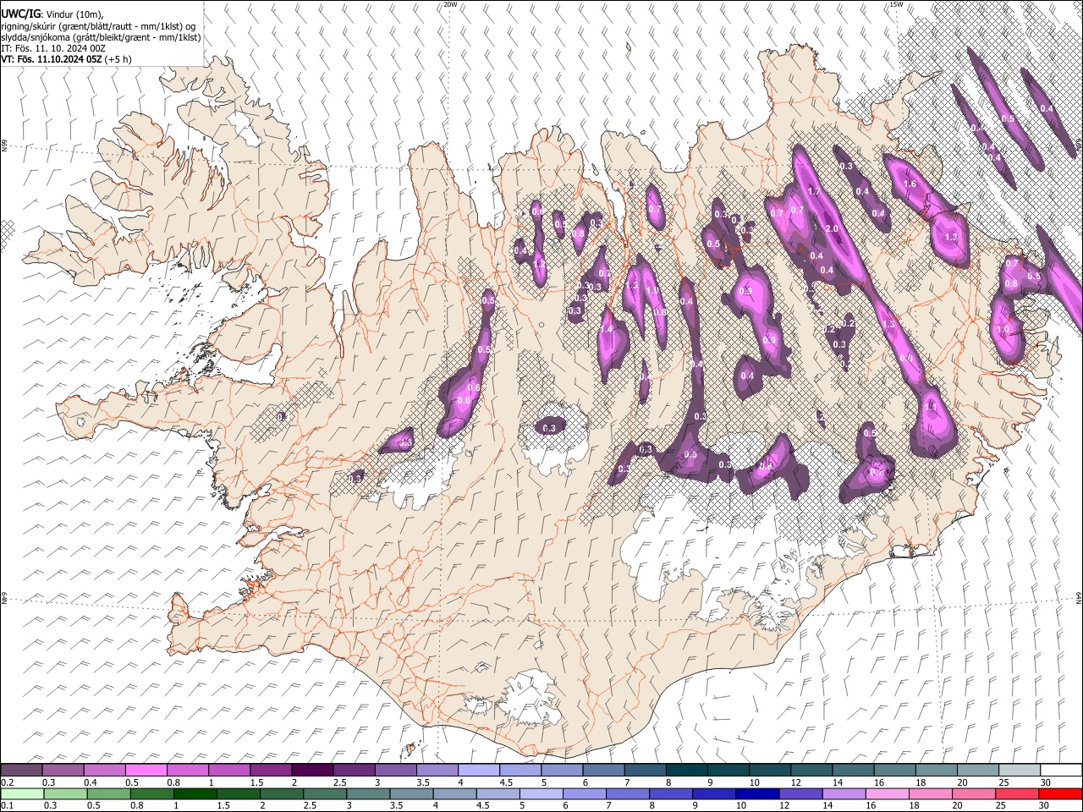Select the 1.2 snowfall value on the map

coord(539,265)
